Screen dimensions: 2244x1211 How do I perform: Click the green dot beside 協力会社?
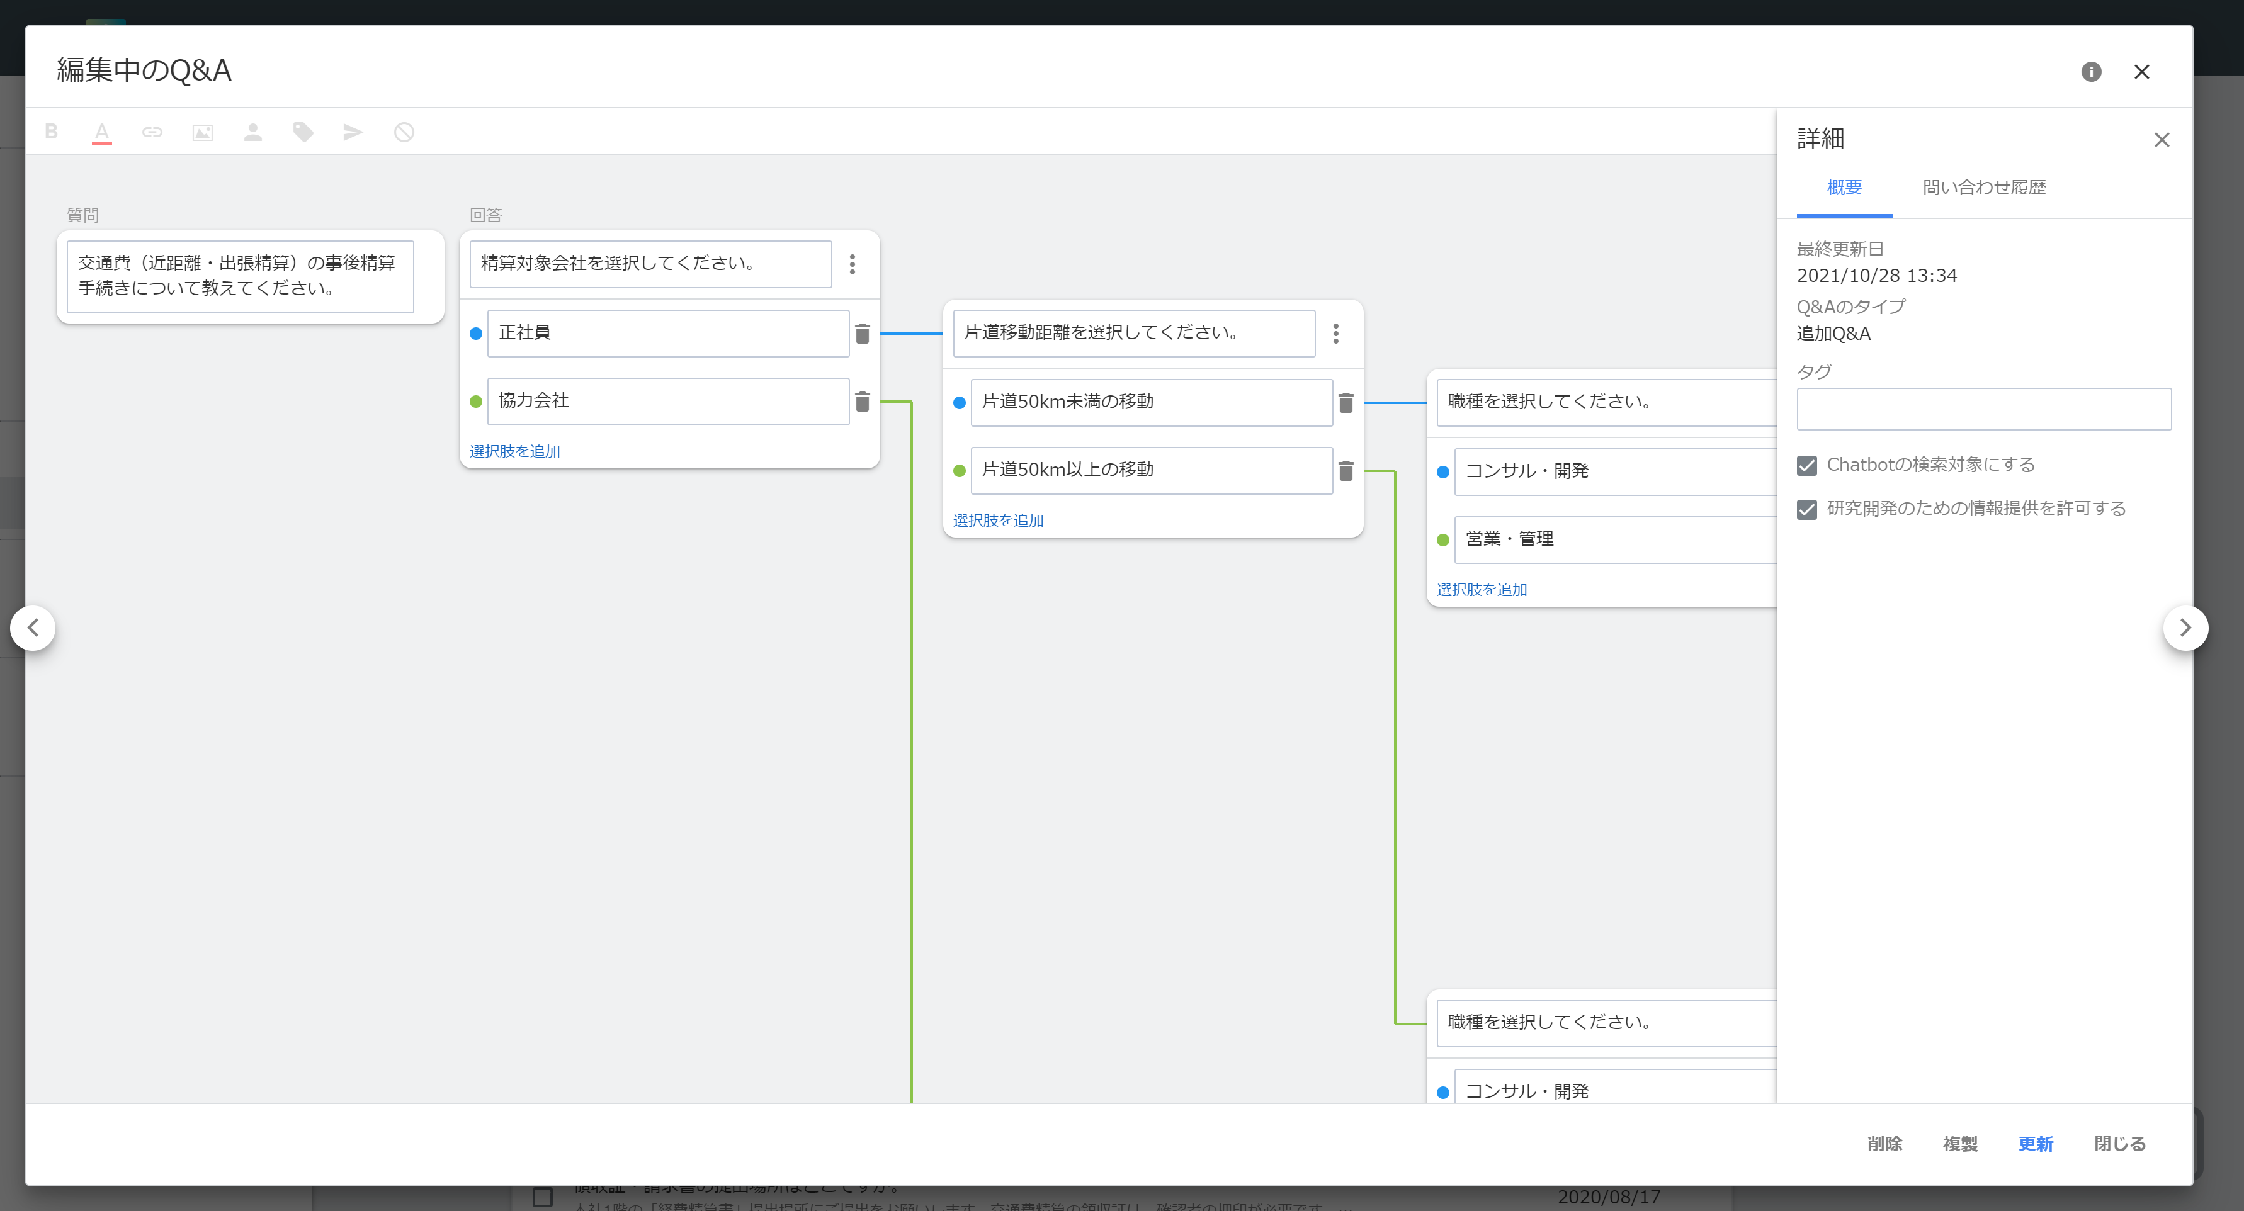tap(475, 402)
